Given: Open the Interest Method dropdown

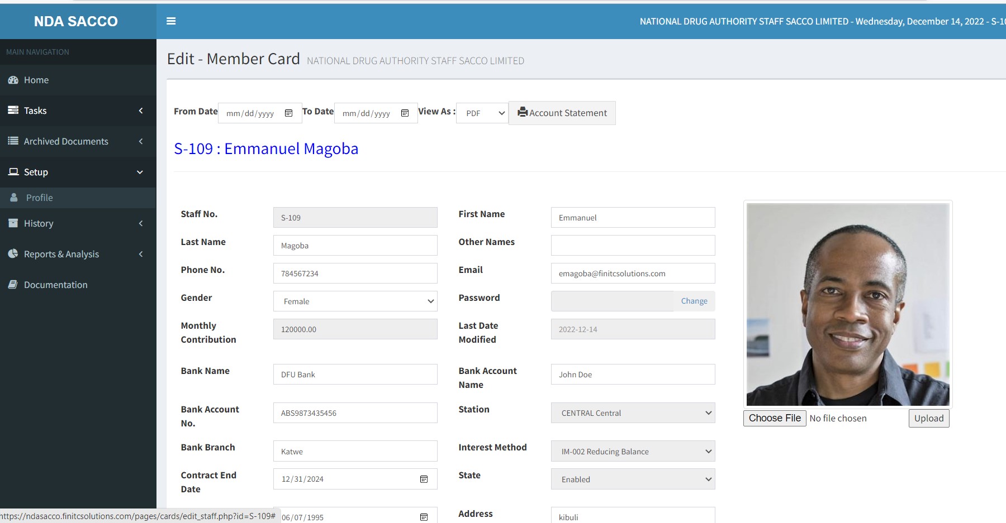Looking at the screenshot, I should click(x=633, y=452).
